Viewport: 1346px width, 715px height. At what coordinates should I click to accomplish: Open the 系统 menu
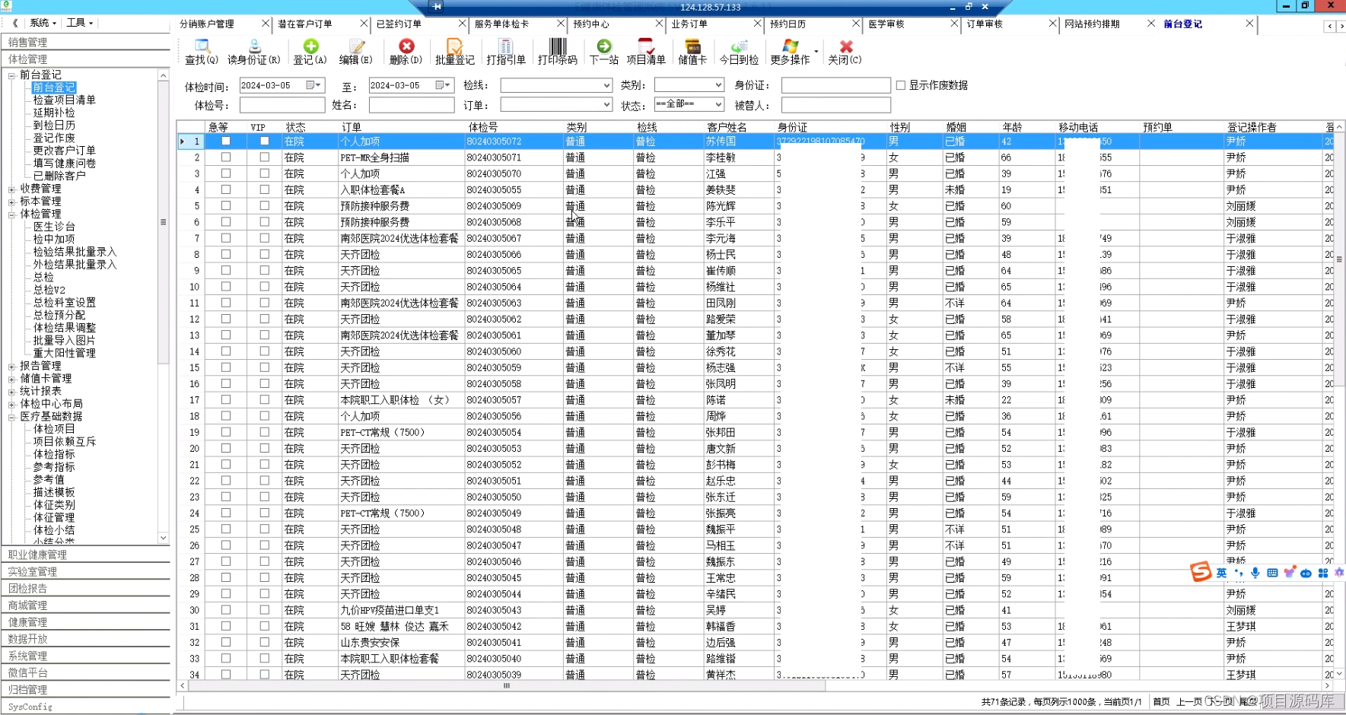pos(42,23)
